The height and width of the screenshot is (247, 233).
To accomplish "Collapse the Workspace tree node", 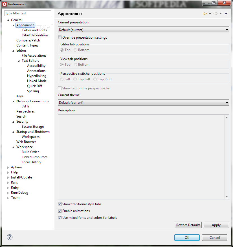I will [13, 147].
